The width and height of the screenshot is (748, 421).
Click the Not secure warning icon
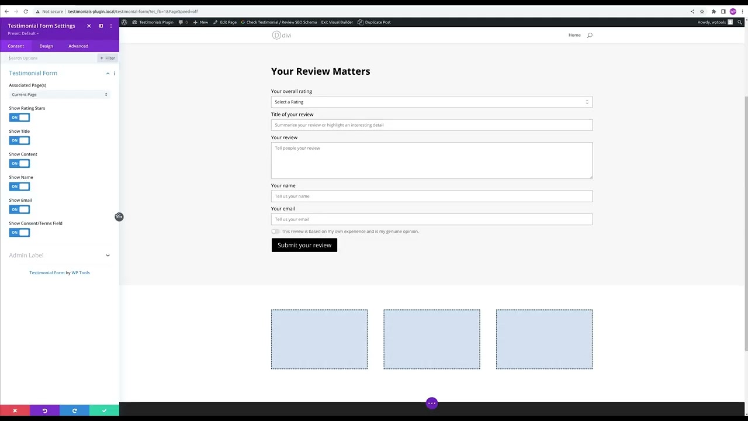[x=37, y=11]
